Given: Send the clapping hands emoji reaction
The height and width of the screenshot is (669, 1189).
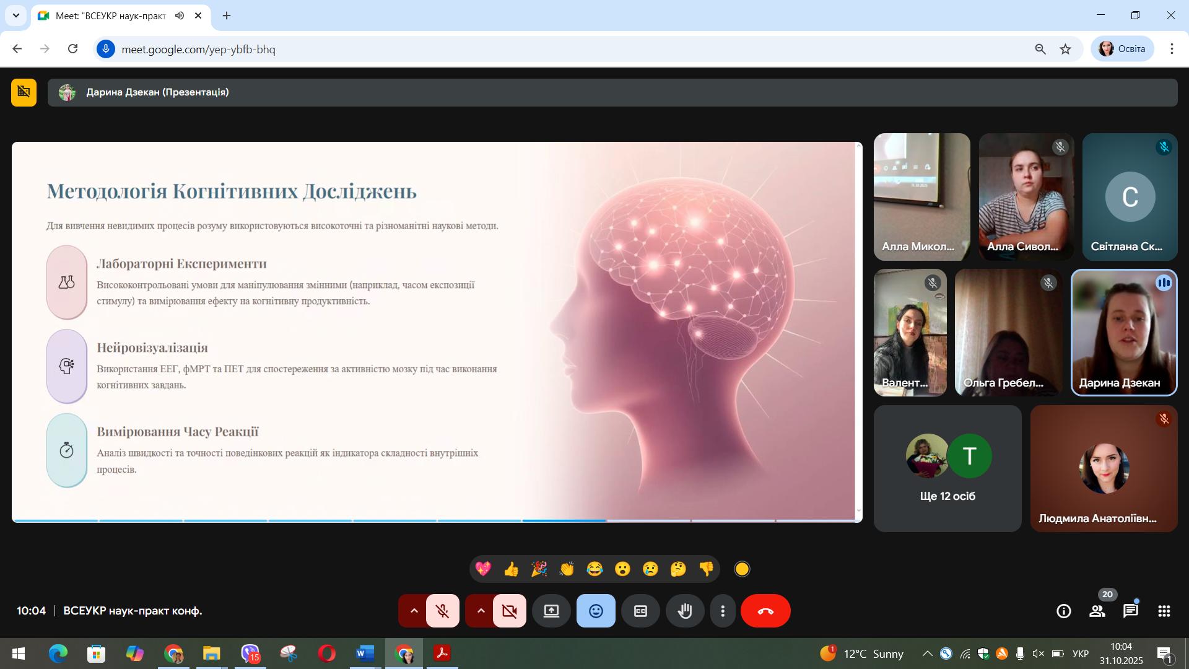Looking at the screenshot, I should (x=567, y=569).
